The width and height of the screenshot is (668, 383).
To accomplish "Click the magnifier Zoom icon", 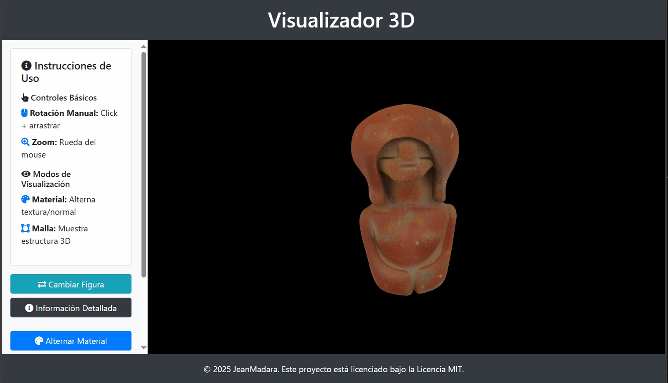I will pyautogui.click(x=25, y=142).
